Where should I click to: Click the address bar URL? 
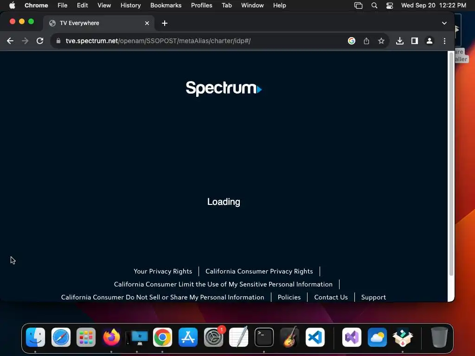[x=158, y=41]
